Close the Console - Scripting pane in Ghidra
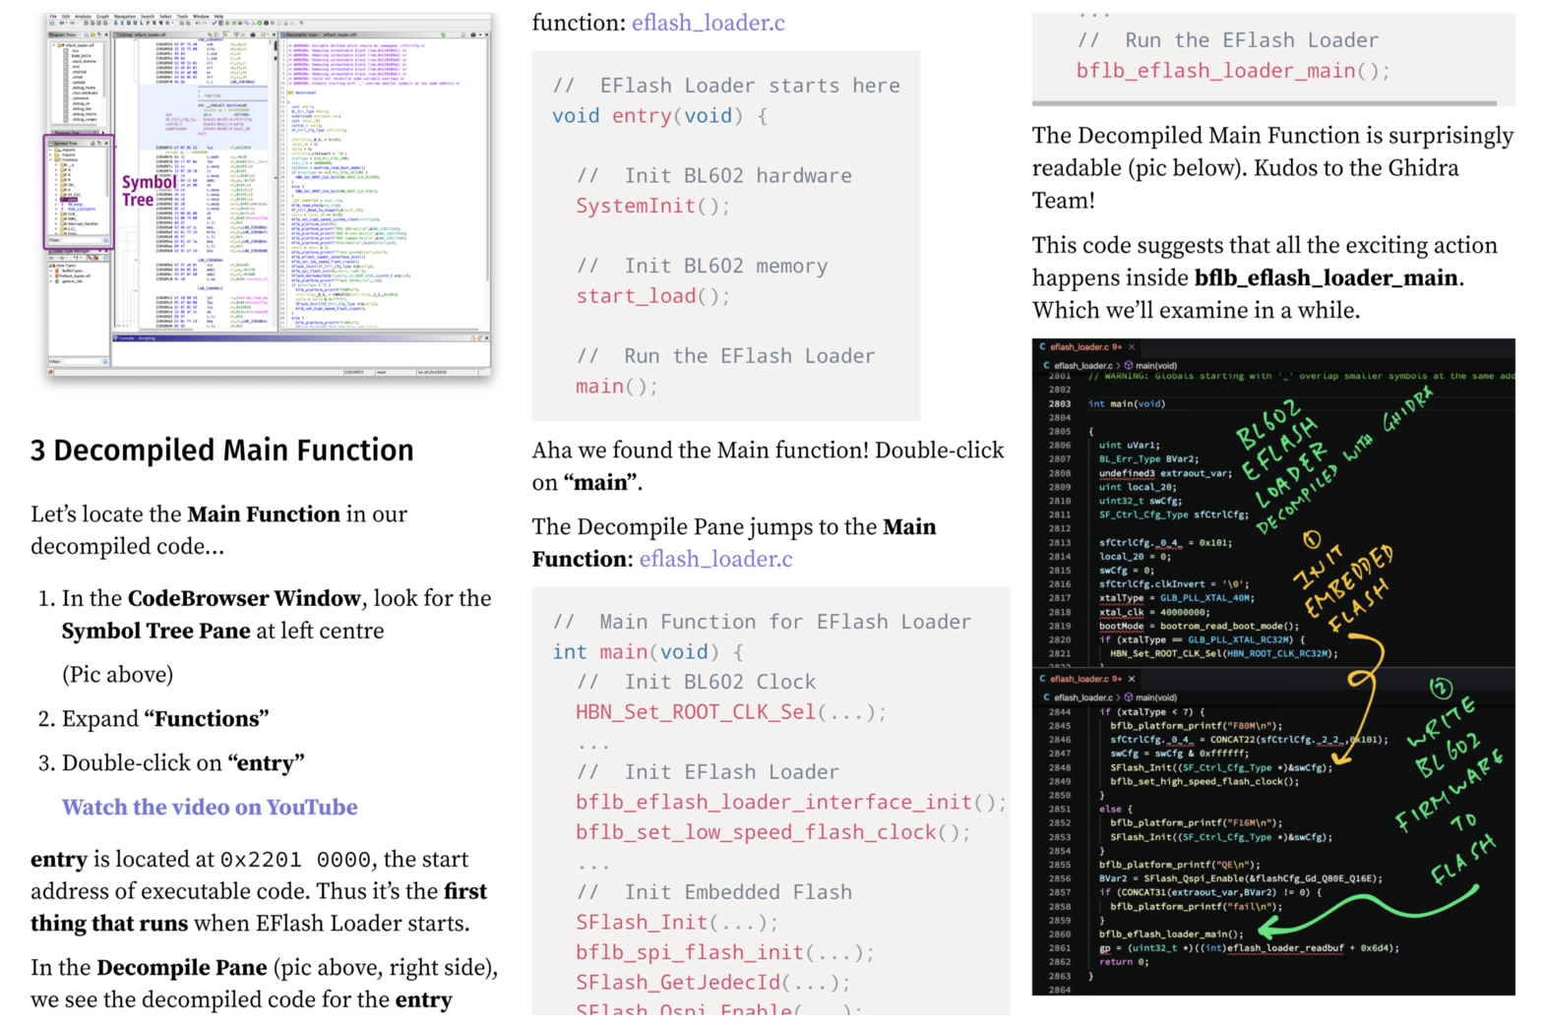This screenshot has width=1543, height=1028. click(x=485, y=337)
